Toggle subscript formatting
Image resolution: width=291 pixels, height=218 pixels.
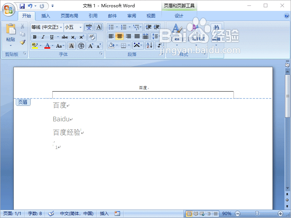coord(73,37)
